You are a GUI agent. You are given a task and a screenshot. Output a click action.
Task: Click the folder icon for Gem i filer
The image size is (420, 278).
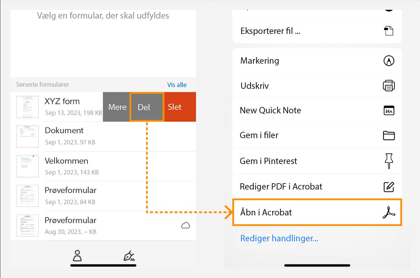(x=388, y=135)
